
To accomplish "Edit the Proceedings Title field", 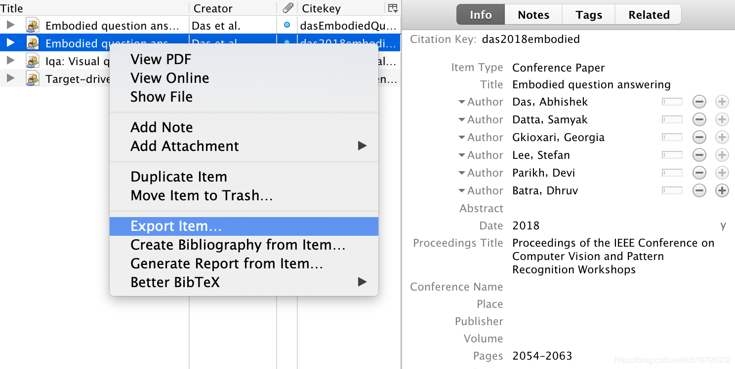I will [x=613, y=257].
